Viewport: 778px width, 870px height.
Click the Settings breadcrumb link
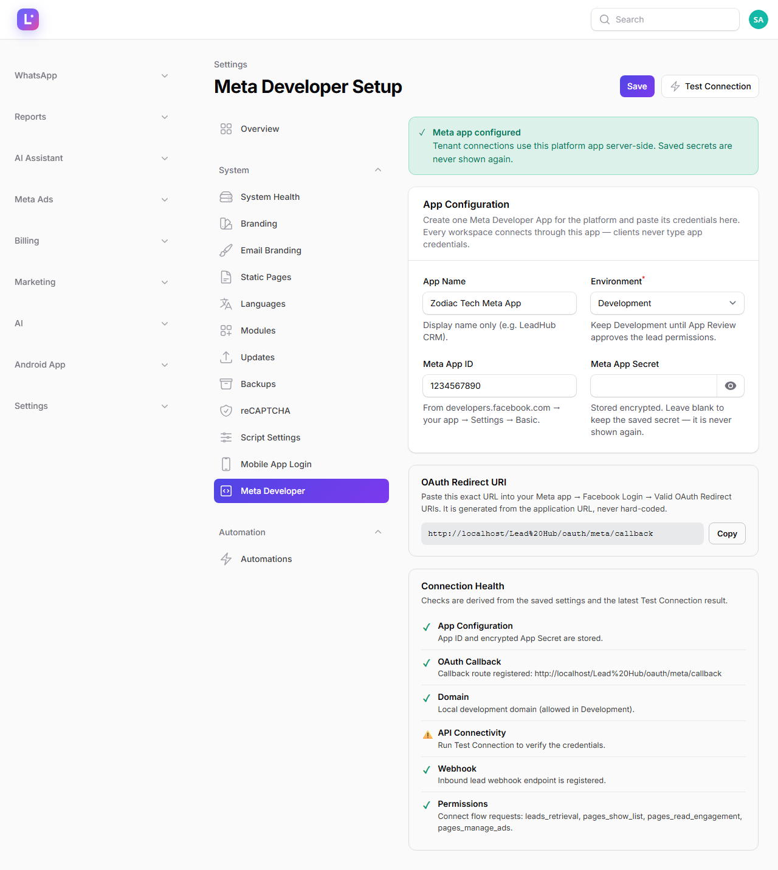pos(230,64)
